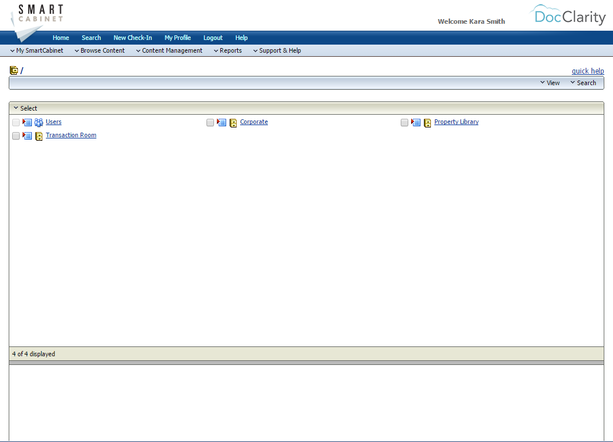
Task: Select New Check-In from the menu bar
Action: coord(132,38)
